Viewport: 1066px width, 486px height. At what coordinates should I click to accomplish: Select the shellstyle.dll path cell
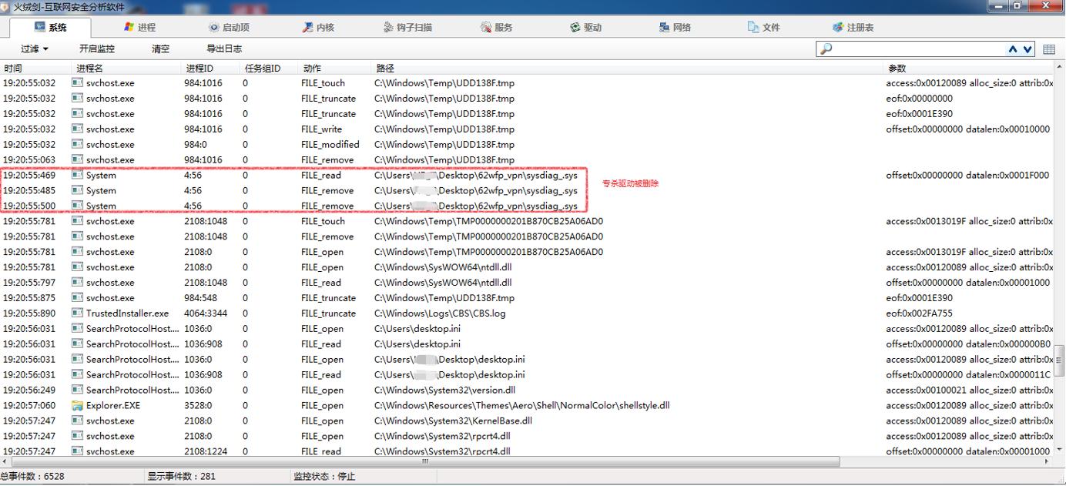tap(521, 405)
